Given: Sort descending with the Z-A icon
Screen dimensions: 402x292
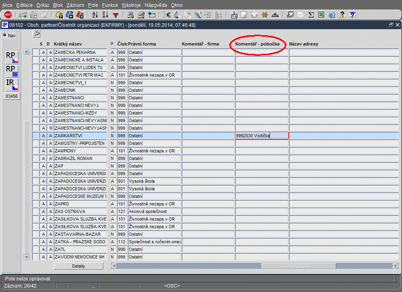Looking at the screenshot, I should coord(105,15).
